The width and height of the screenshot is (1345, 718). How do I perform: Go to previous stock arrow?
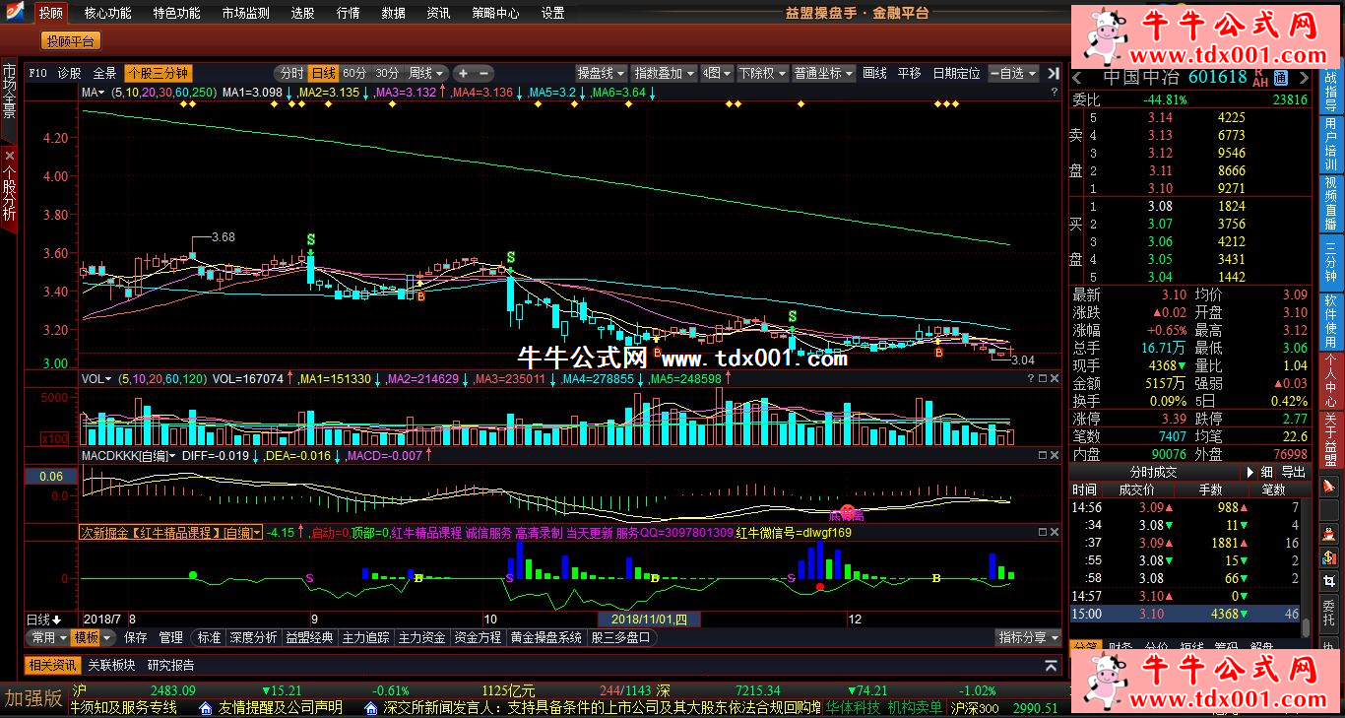coord(1077,78)
